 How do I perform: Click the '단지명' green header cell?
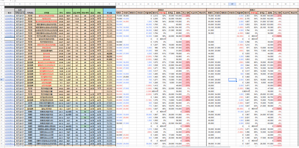click(46, 13)
